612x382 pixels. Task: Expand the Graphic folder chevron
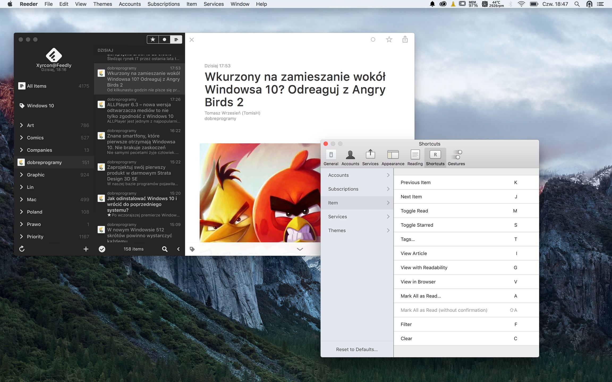[22, 175]
